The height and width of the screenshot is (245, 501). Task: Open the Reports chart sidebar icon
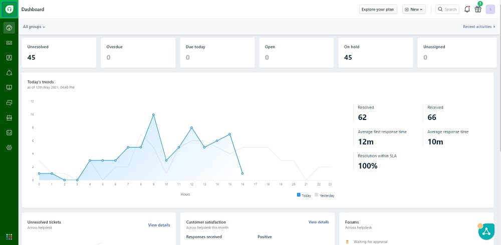9,132
